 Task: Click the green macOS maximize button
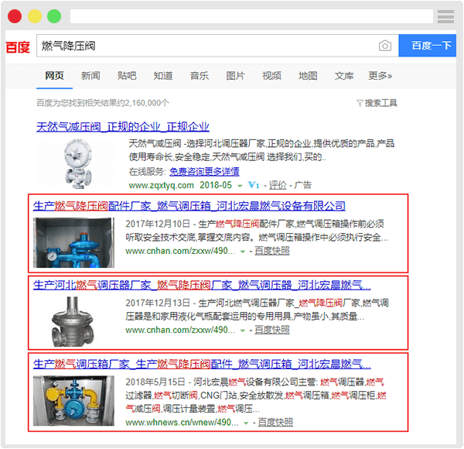click(54, 16)
